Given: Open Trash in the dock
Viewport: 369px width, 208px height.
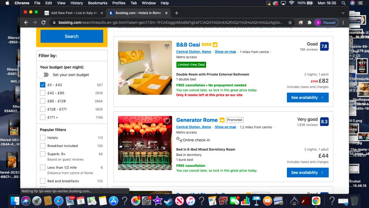Looking at the screenshot, I should tap(354, 201).
